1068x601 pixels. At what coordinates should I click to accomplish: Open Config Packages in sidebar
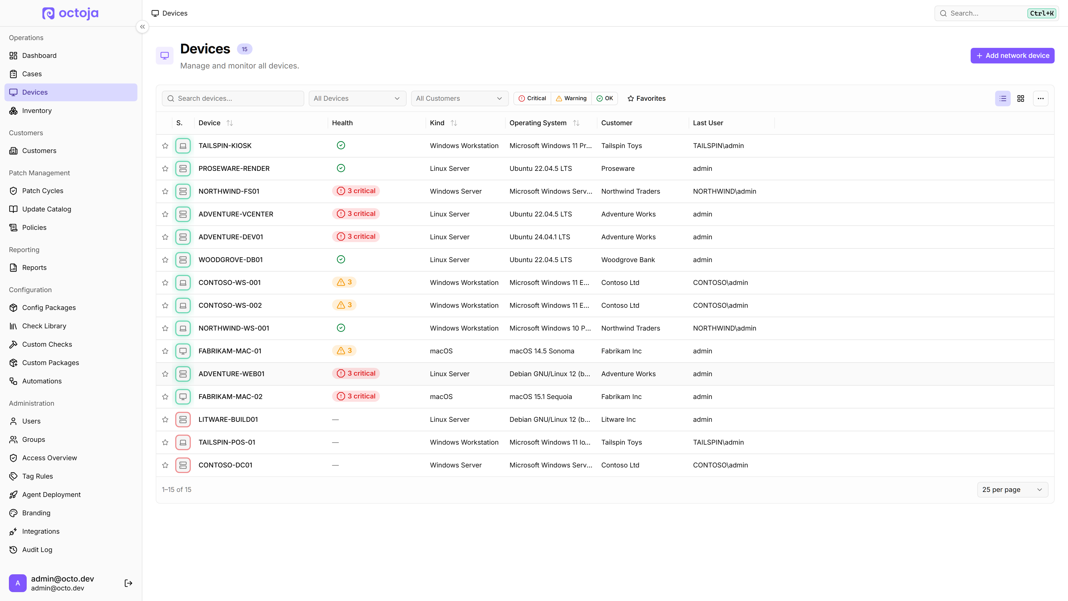71,308
